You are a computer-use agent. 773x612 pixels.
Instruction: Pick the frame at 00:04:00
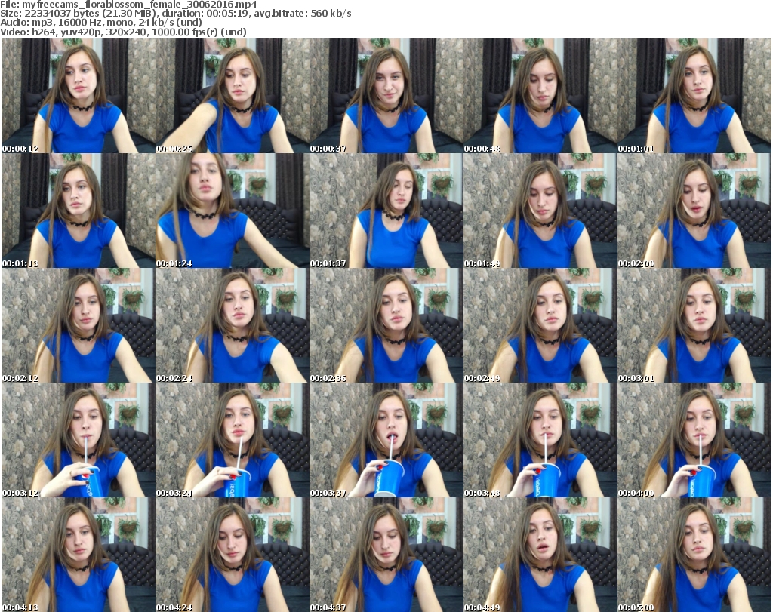(x=693, y=440)
